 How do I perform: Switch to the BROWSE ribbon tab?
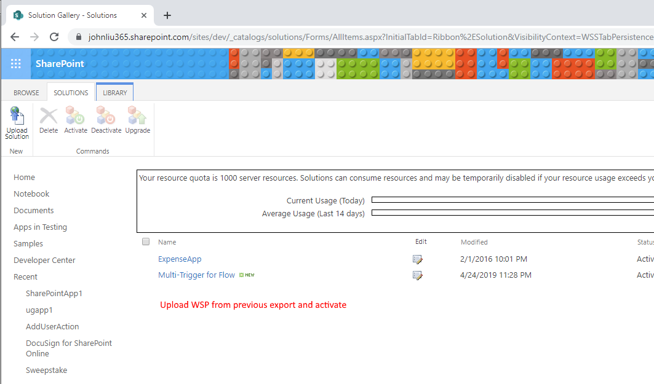tap(26, 93)
